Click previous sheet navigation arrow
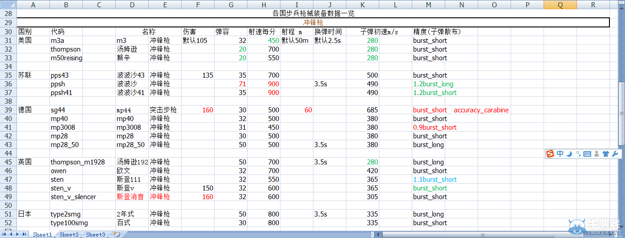Image resolution: width=625 pixels, height=238 pixels. (11, 234)
